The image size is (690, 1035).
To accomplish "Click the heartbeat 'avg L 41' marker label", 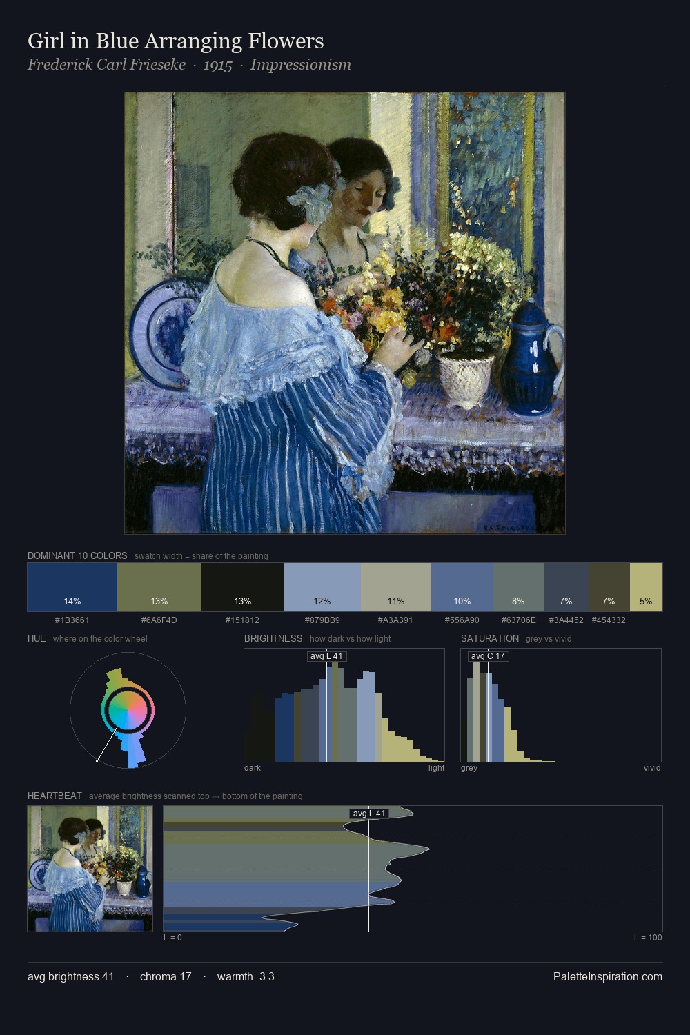I will point(369,814).
